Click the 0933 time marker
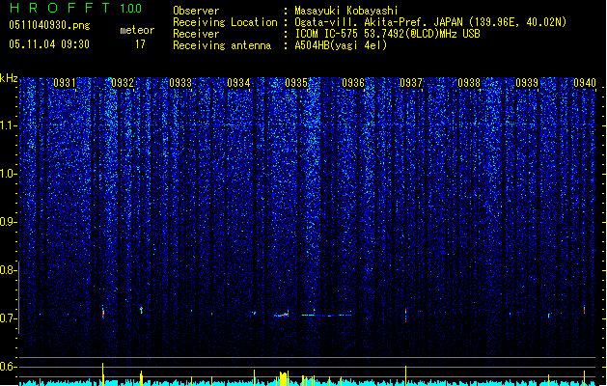The width and height of the screenshot is (607, 386). pos(180,83)
